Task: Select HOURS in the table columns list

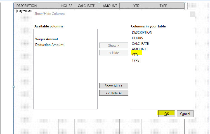Action: (137, 38)
